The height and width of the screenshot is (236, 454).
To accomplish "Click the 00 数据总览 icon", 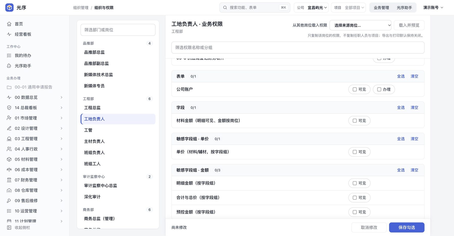I will (x=9, y=97).
